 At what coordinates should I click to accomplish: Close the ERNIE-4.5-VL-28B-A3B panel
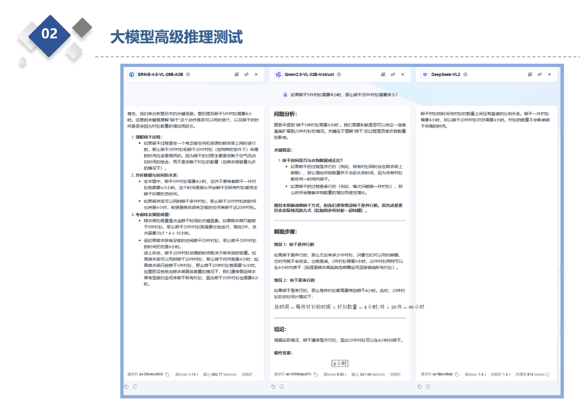click(256, 75)
